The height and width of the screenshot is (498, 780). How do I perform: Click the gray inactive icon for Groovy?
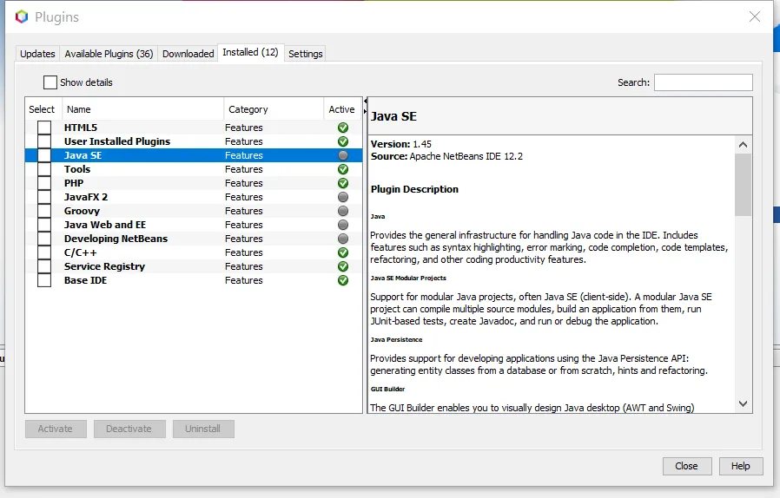coord(343,211)
